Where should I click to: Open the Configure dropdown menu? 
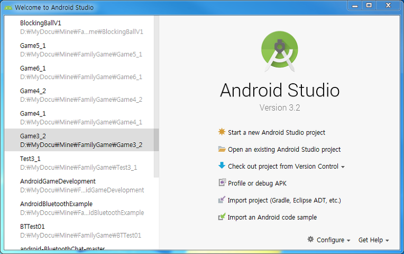333,240
